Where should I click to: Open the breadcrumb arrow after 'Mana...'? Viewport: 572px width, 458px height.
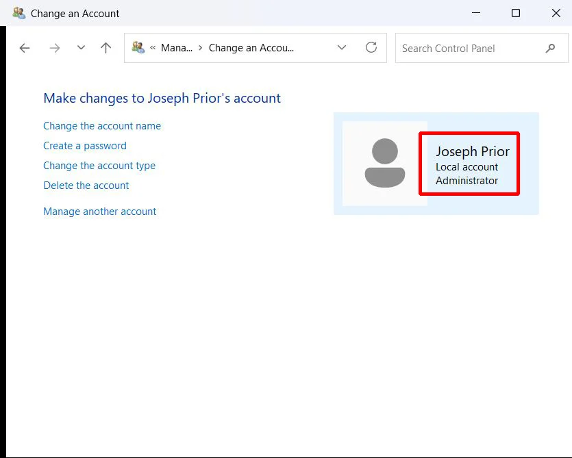[200, 48]
